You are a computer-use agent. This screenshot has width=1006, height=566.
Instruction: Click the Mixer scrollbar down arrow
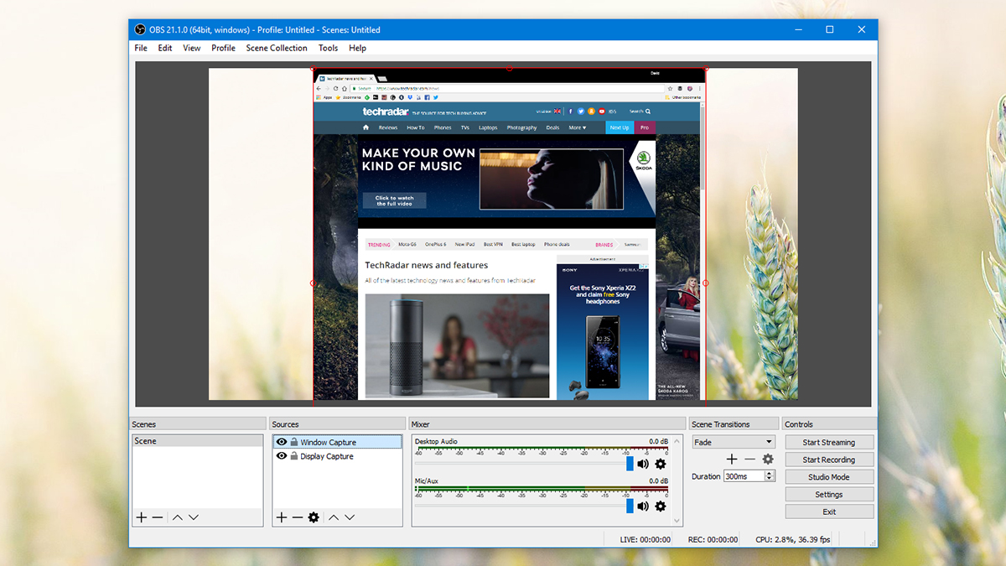click(678, 522)
